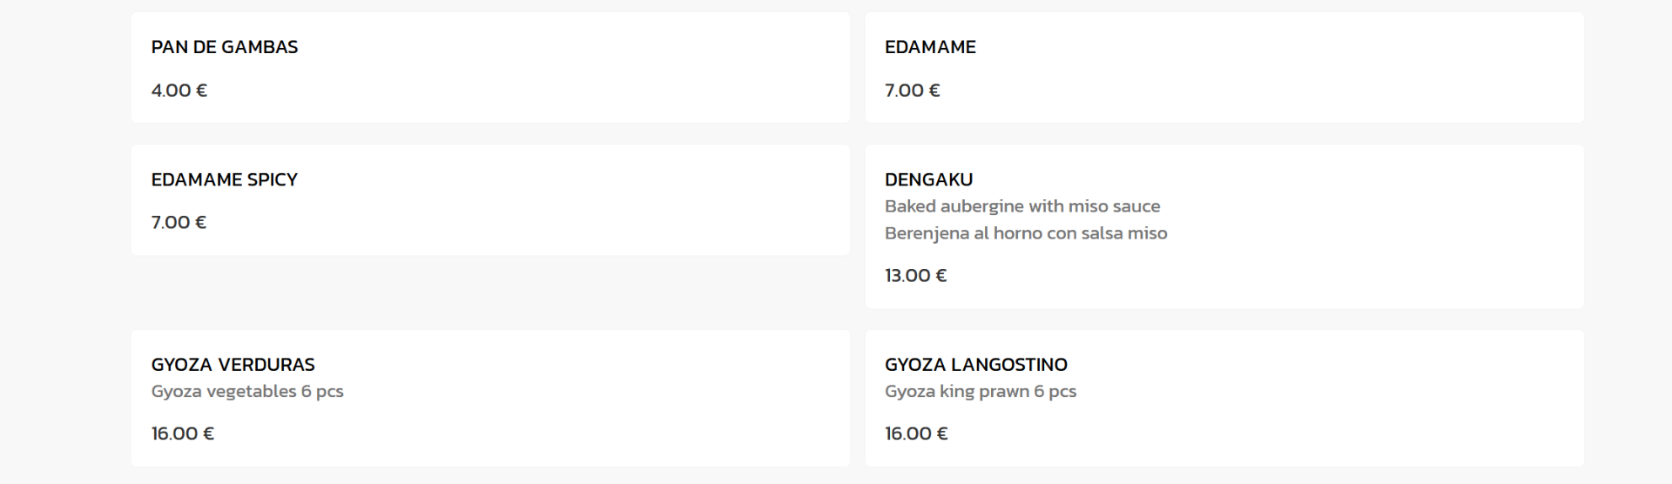
Task: Click the 7.00 € price under EDAMAME
Action: click(x=912, y=91)
